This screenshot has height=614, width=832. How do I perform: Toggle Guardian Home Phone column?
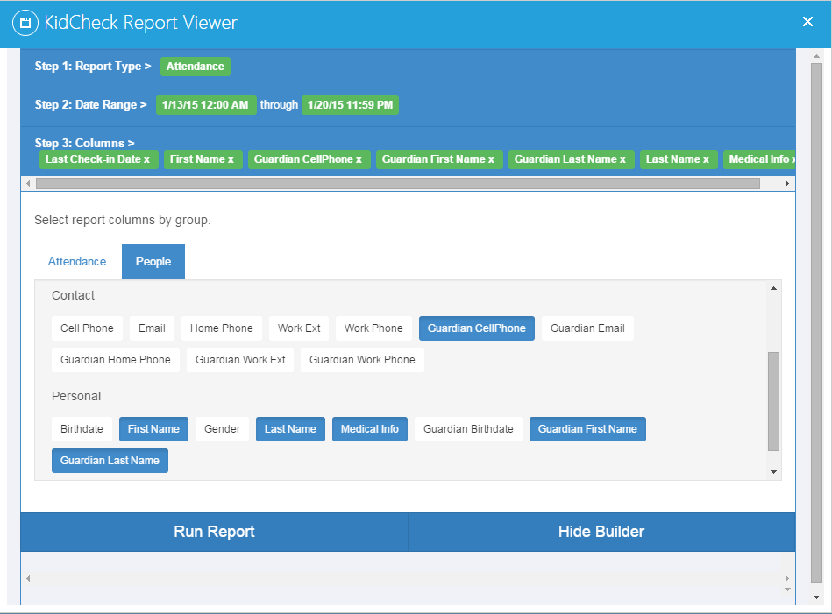[116, 360]
